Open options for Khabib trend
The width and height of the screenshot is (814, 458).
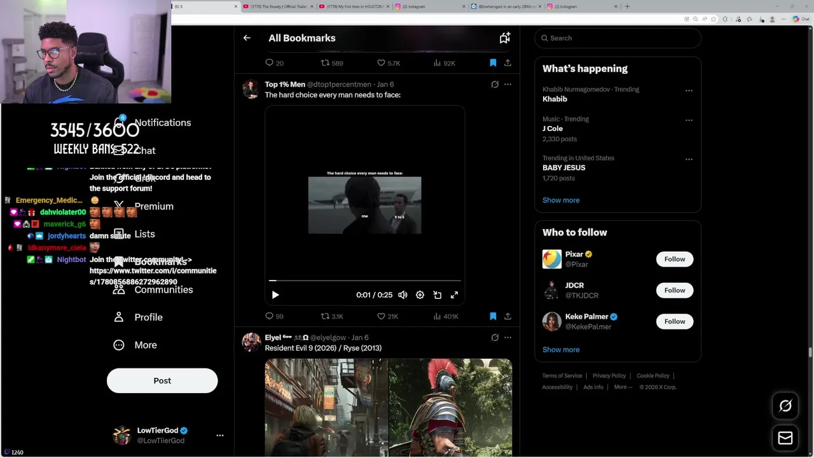point(689,90)
